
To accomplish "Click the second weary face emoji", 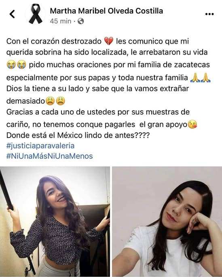I will [x=61, y=101].
